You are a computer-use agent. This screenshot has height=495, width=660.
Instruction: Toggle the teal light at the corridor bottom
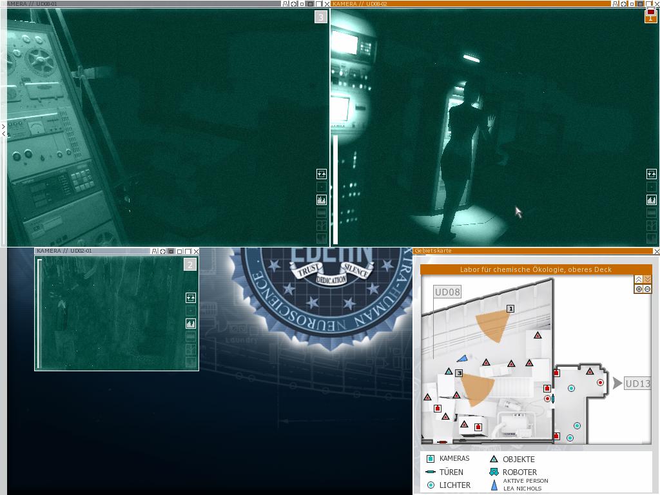click(x=570, y=438)
